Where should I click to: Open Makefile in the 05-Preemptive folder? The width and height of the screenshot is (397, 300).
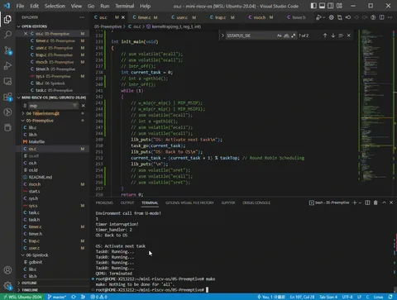52,141
